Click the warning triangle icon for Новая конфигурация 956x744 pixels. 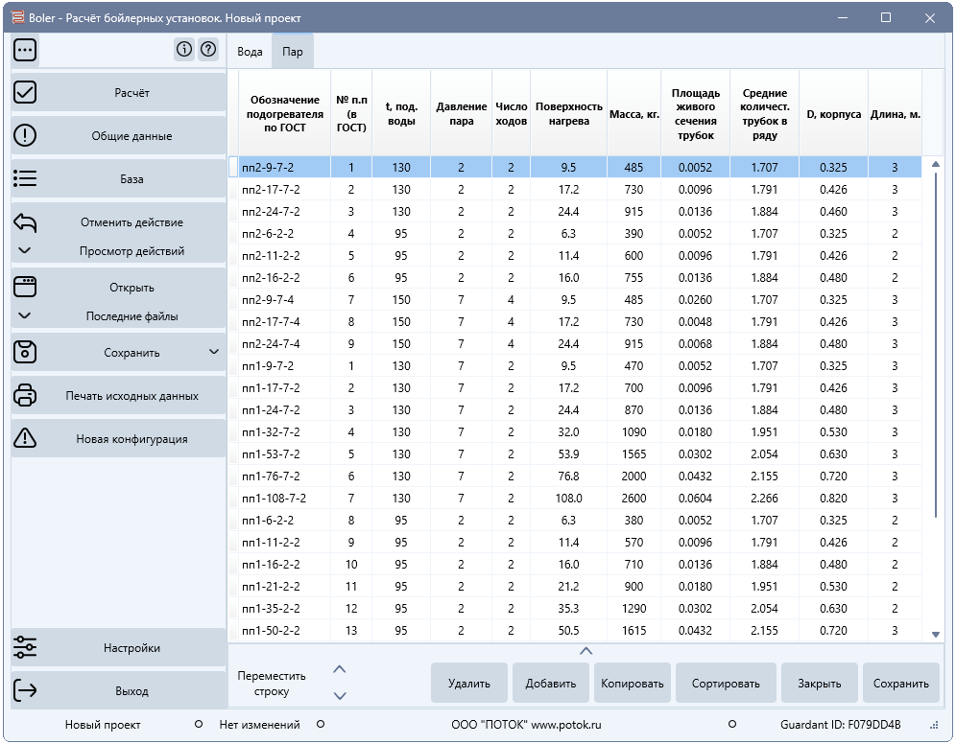coord(25,438)
